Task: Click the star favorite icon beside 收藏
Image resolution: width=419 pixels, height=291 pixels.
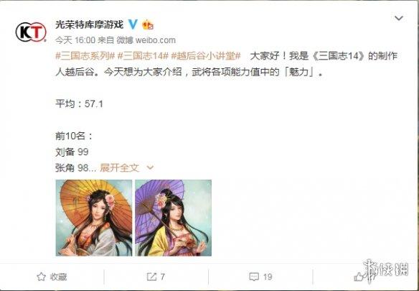Action: [x=41, y=277]
